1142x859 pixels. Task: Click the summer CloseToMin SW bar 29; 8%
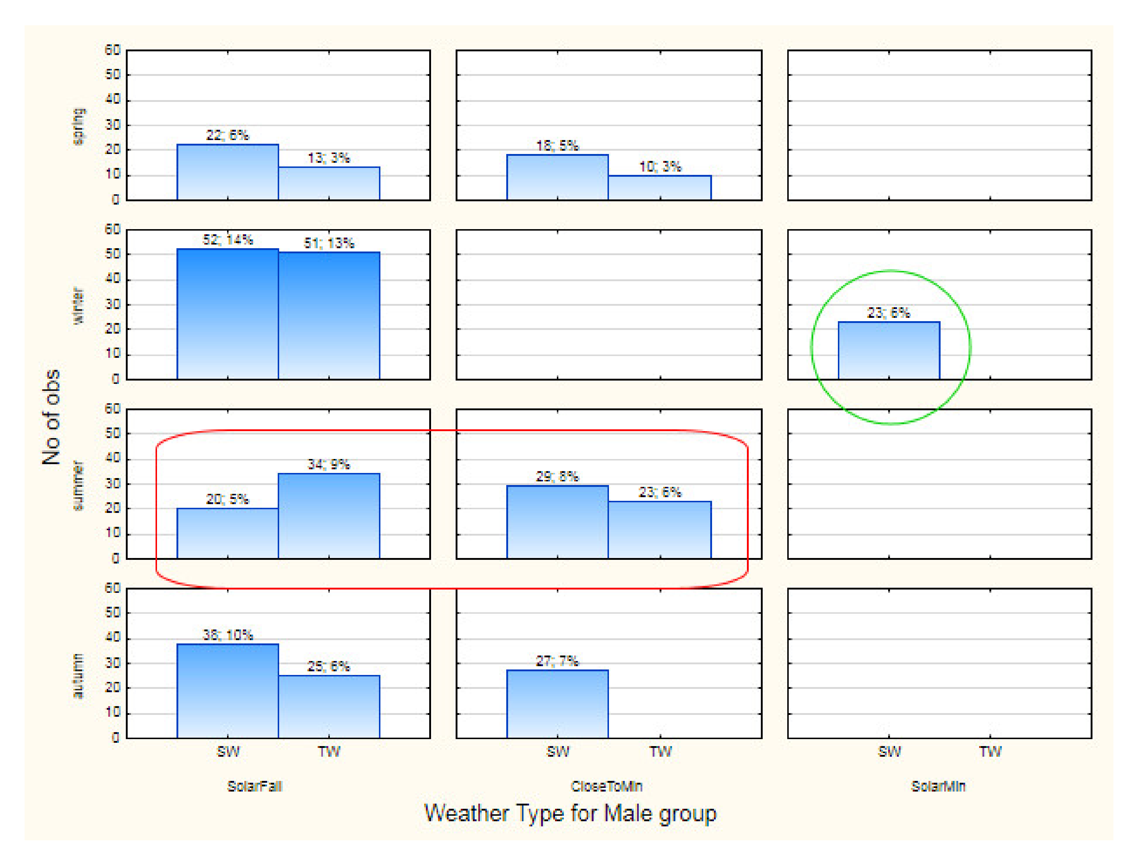point(557,522)
